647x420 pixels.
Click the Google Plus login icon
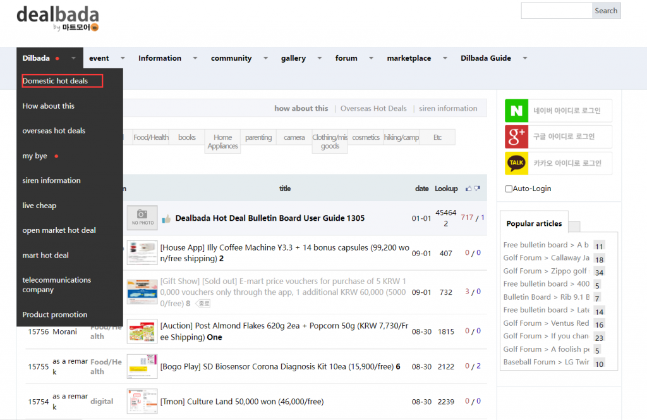point(516,137)
